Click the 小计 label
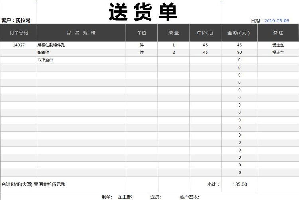Viewport: 299px width, 200px height. (213, 184)
